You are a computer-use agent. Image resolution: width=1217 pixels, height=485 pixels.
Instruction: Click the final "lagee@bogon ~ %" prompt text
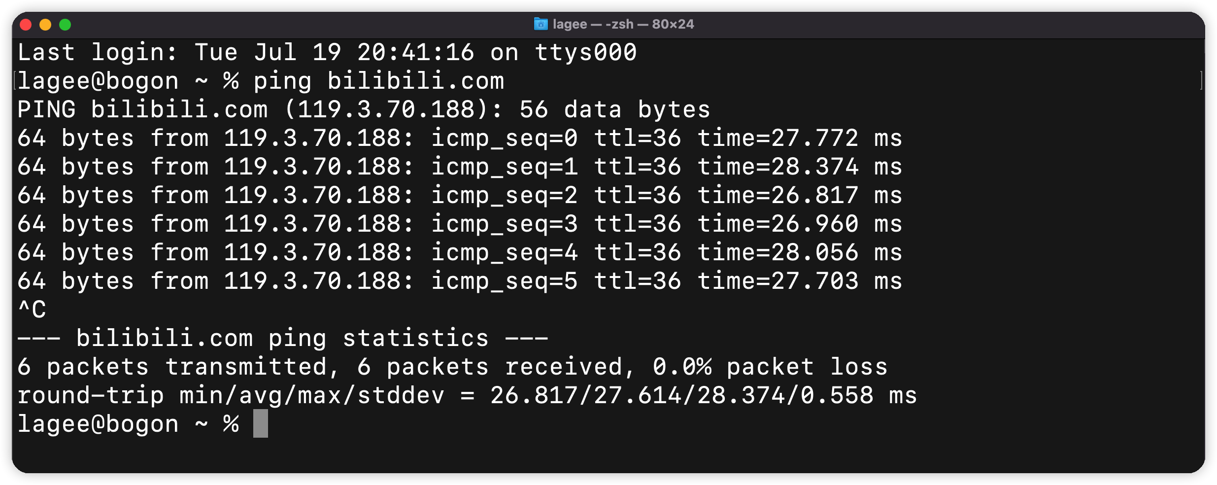(128, 424)
